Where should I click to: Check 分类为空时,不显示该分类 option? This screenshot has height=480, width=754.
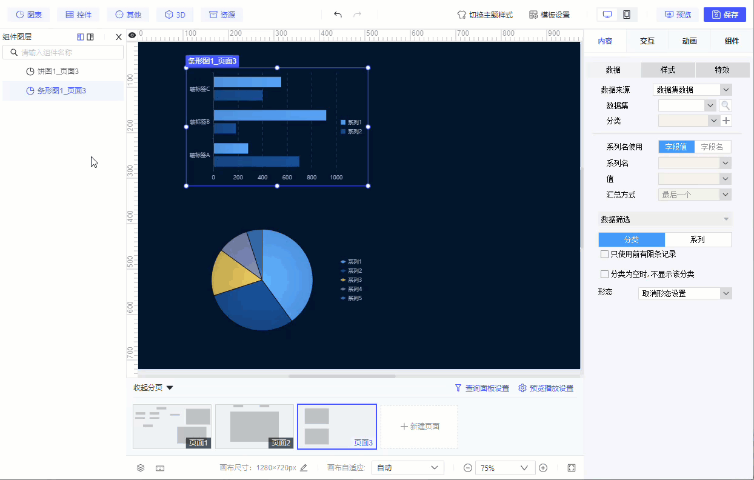point(604,275)
